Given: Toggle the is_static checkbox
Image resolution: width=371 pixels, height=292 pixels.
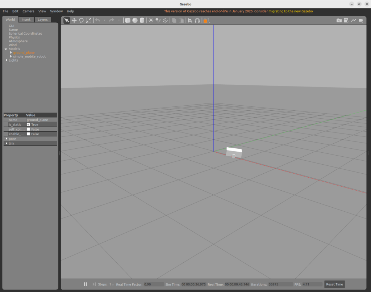Looking at the screenshot, I should click(x=28, y=124).
